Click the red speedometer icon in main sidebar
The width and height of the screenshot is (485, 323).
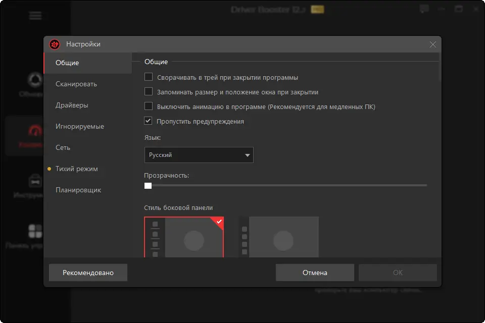click(35, 131)
